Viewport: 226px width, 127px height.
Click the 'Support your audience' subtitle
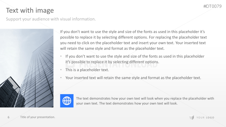(x=51, y=19)
